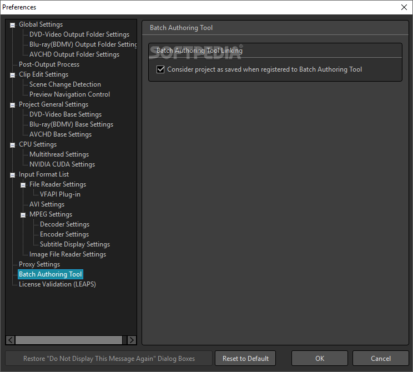Confirm preferences with OK
The image size is (413, 372).
[x=320, y=359]
